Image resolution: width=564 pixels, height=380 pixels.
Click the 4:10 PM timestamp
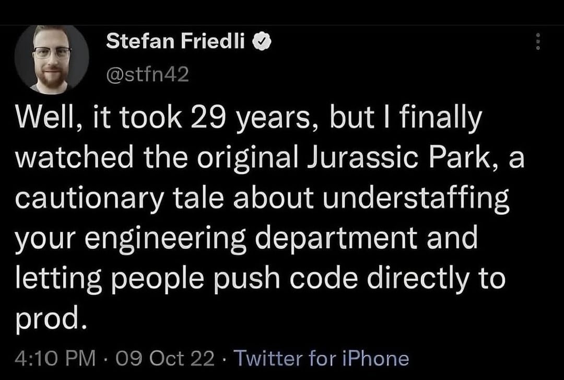pos(55,358)
